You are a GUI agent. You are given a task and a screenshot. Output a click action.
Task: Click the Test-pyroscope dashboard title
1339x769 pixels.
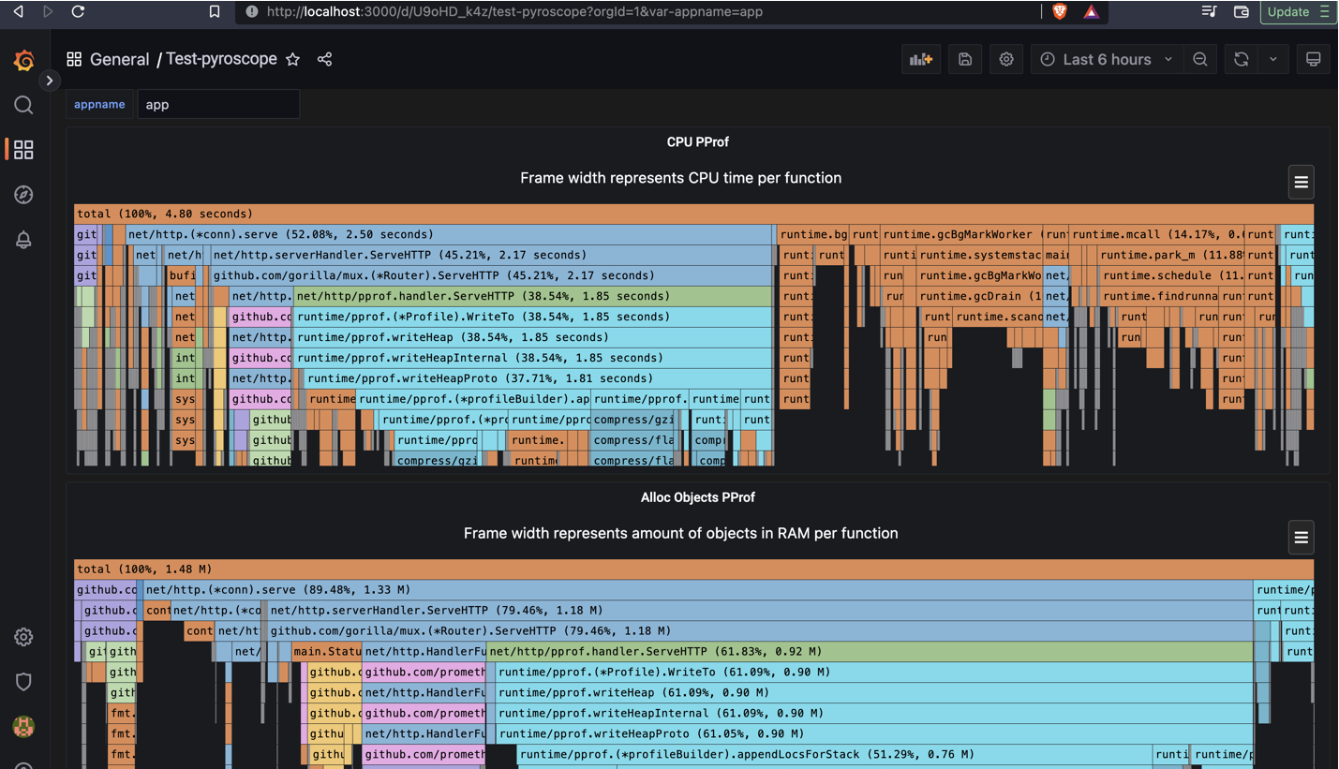[222, 59]
